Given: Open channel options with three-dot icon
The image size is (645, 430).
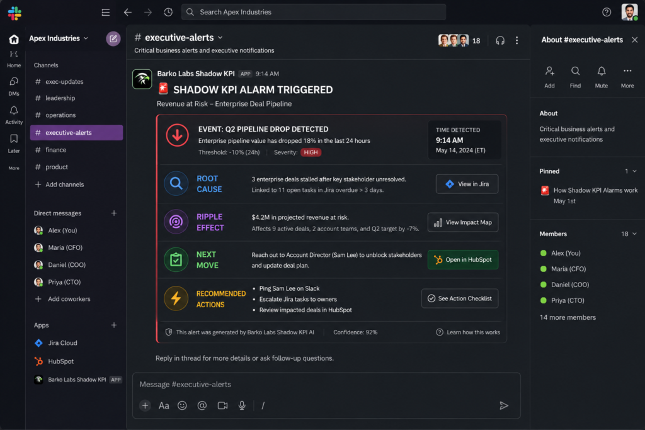Looking at the screenshot, I should (x=517, y=40).
